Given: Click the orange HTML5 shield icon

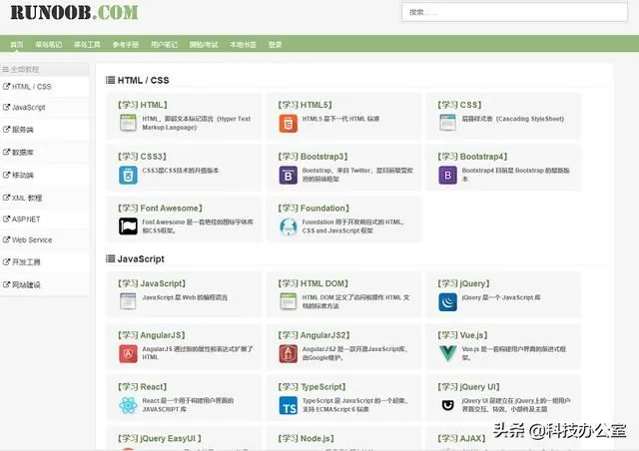Looking at the screenshot, I should (x=289, y=124).
